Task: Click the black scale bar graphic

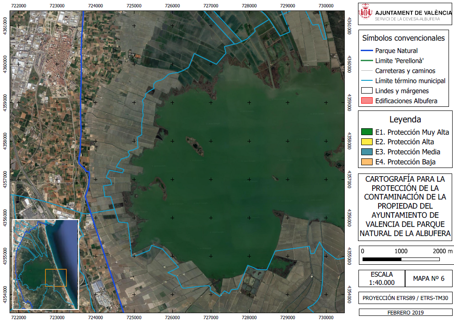Action: (401, 259)
